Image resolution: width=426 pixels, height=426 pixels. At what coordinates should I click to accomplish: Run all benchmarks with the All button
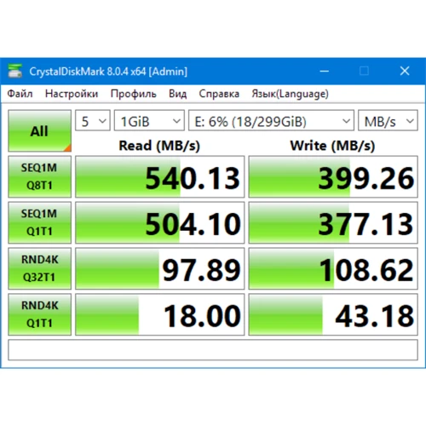pos(39,130)
